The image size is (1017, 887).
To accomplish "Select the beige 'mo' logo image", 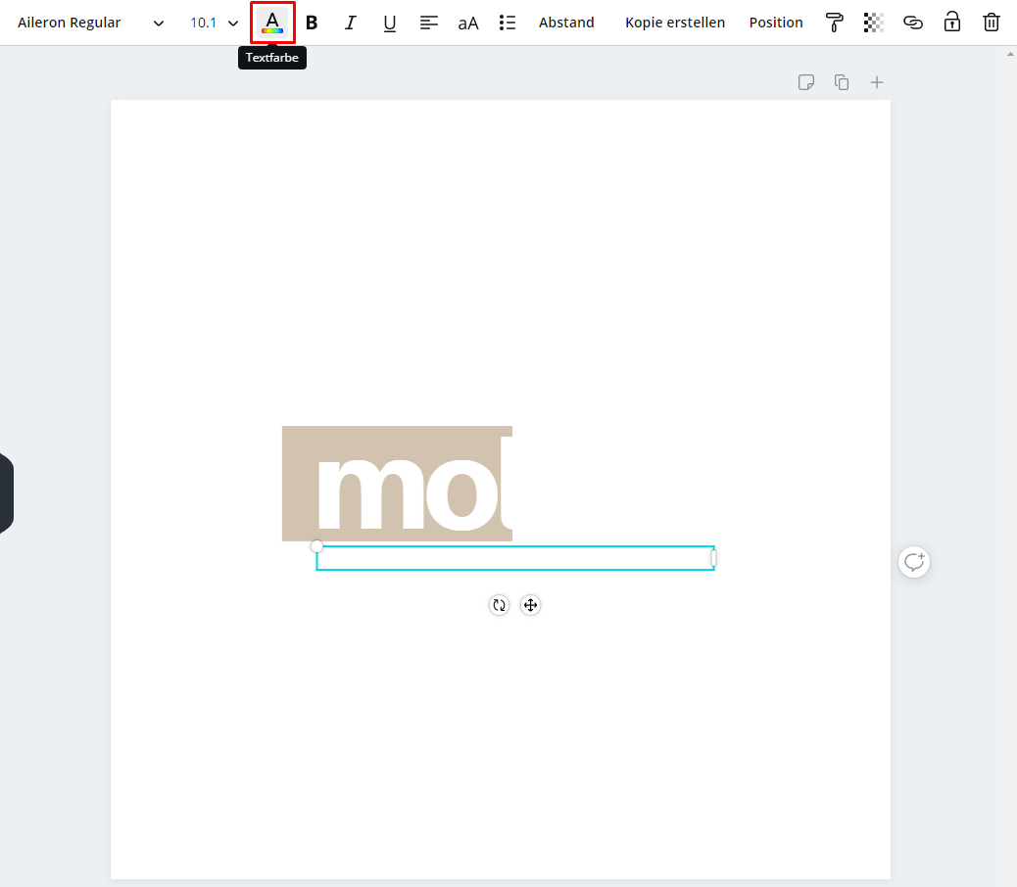I will pyautogui.click(x=397, y=484).
